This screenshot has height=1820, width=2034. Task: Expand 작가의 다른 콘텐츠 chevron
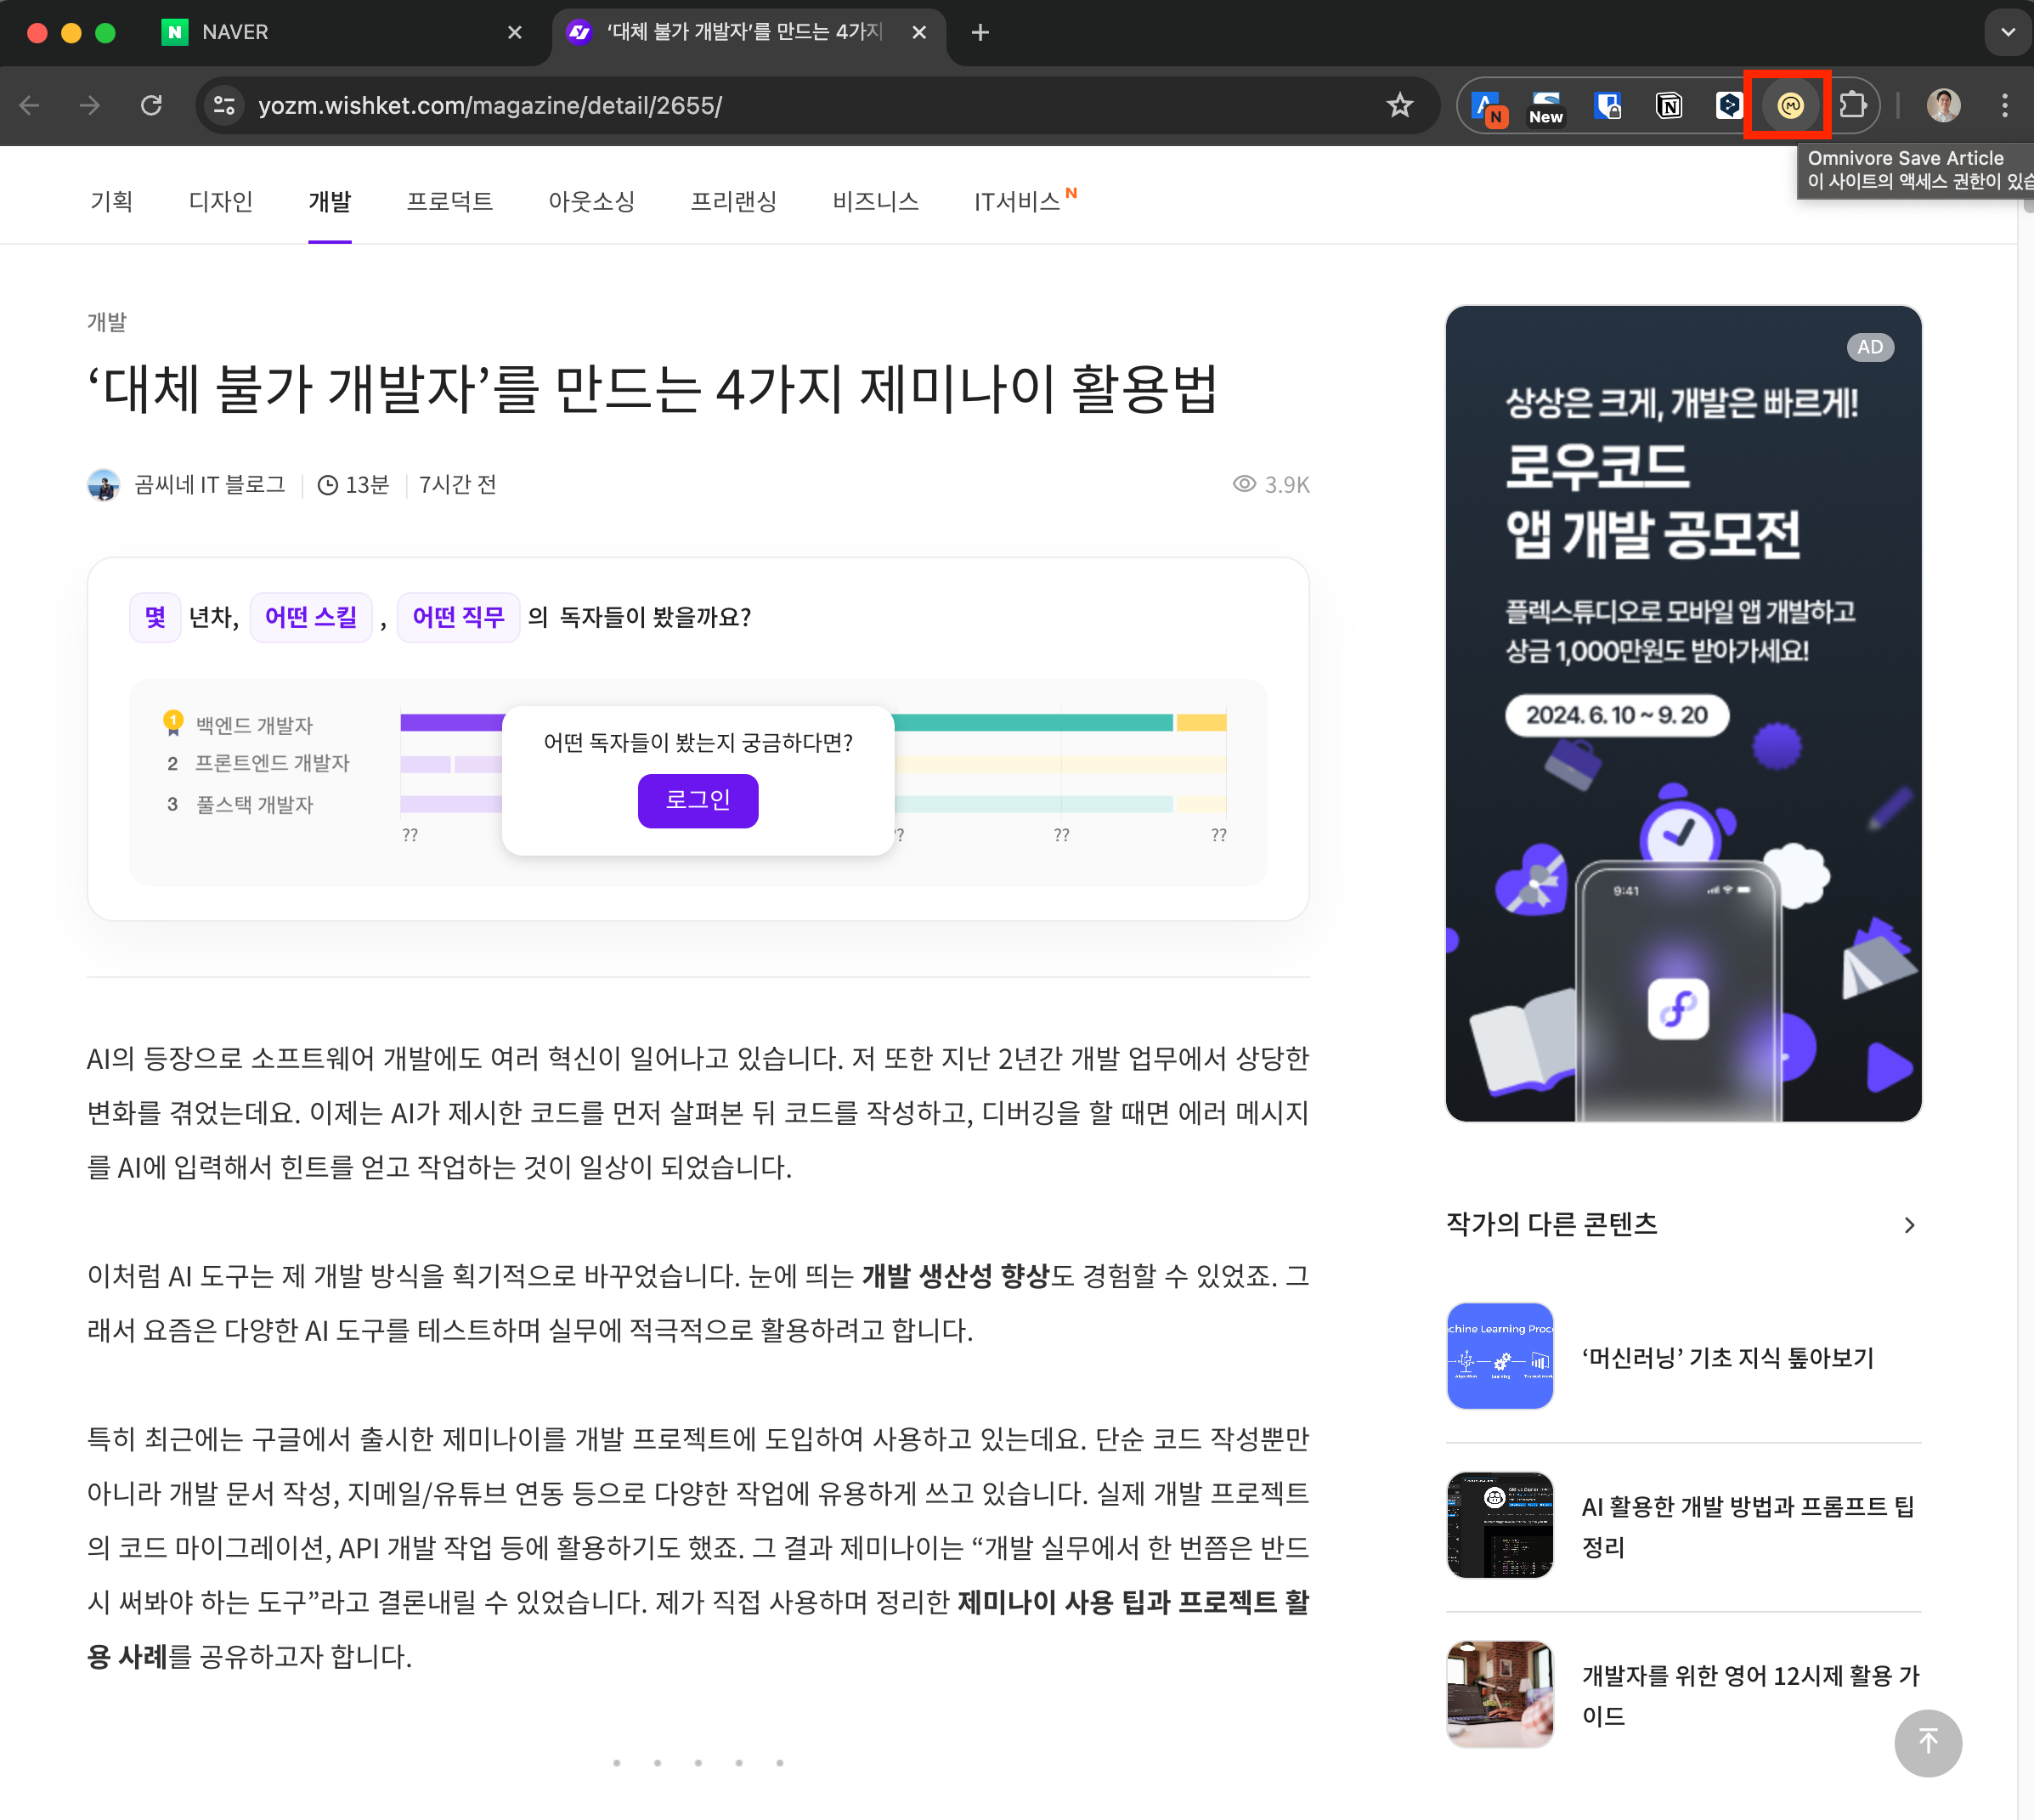click(1909, 1225)
